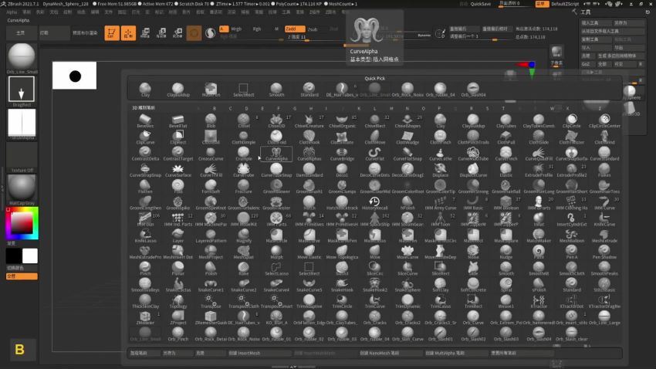This screenshot has height=369, width=656.
Task: Pick the Orb_Slash_clear brush
Action: pyautogui.click(x=571, y=333)
